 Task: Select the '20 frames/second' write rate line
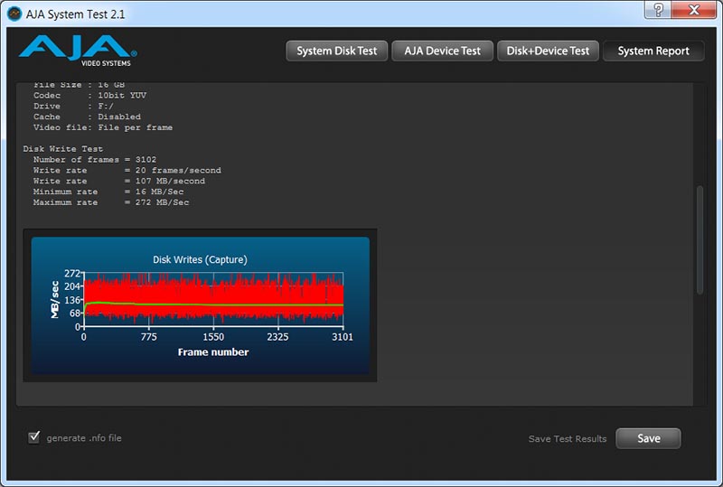tap(127, 170)
